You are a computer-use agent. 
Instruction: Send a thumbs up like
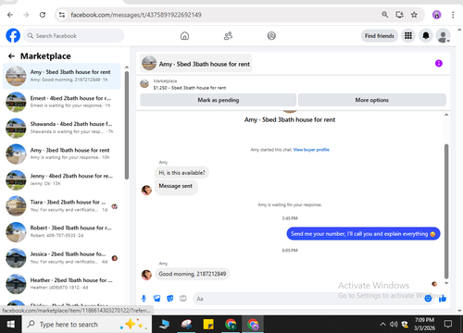coord(443,298)
